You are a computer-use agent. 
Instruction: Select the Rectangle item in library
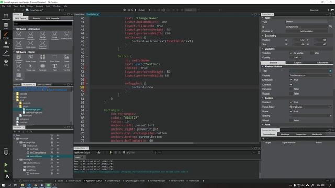coord(43,67)
